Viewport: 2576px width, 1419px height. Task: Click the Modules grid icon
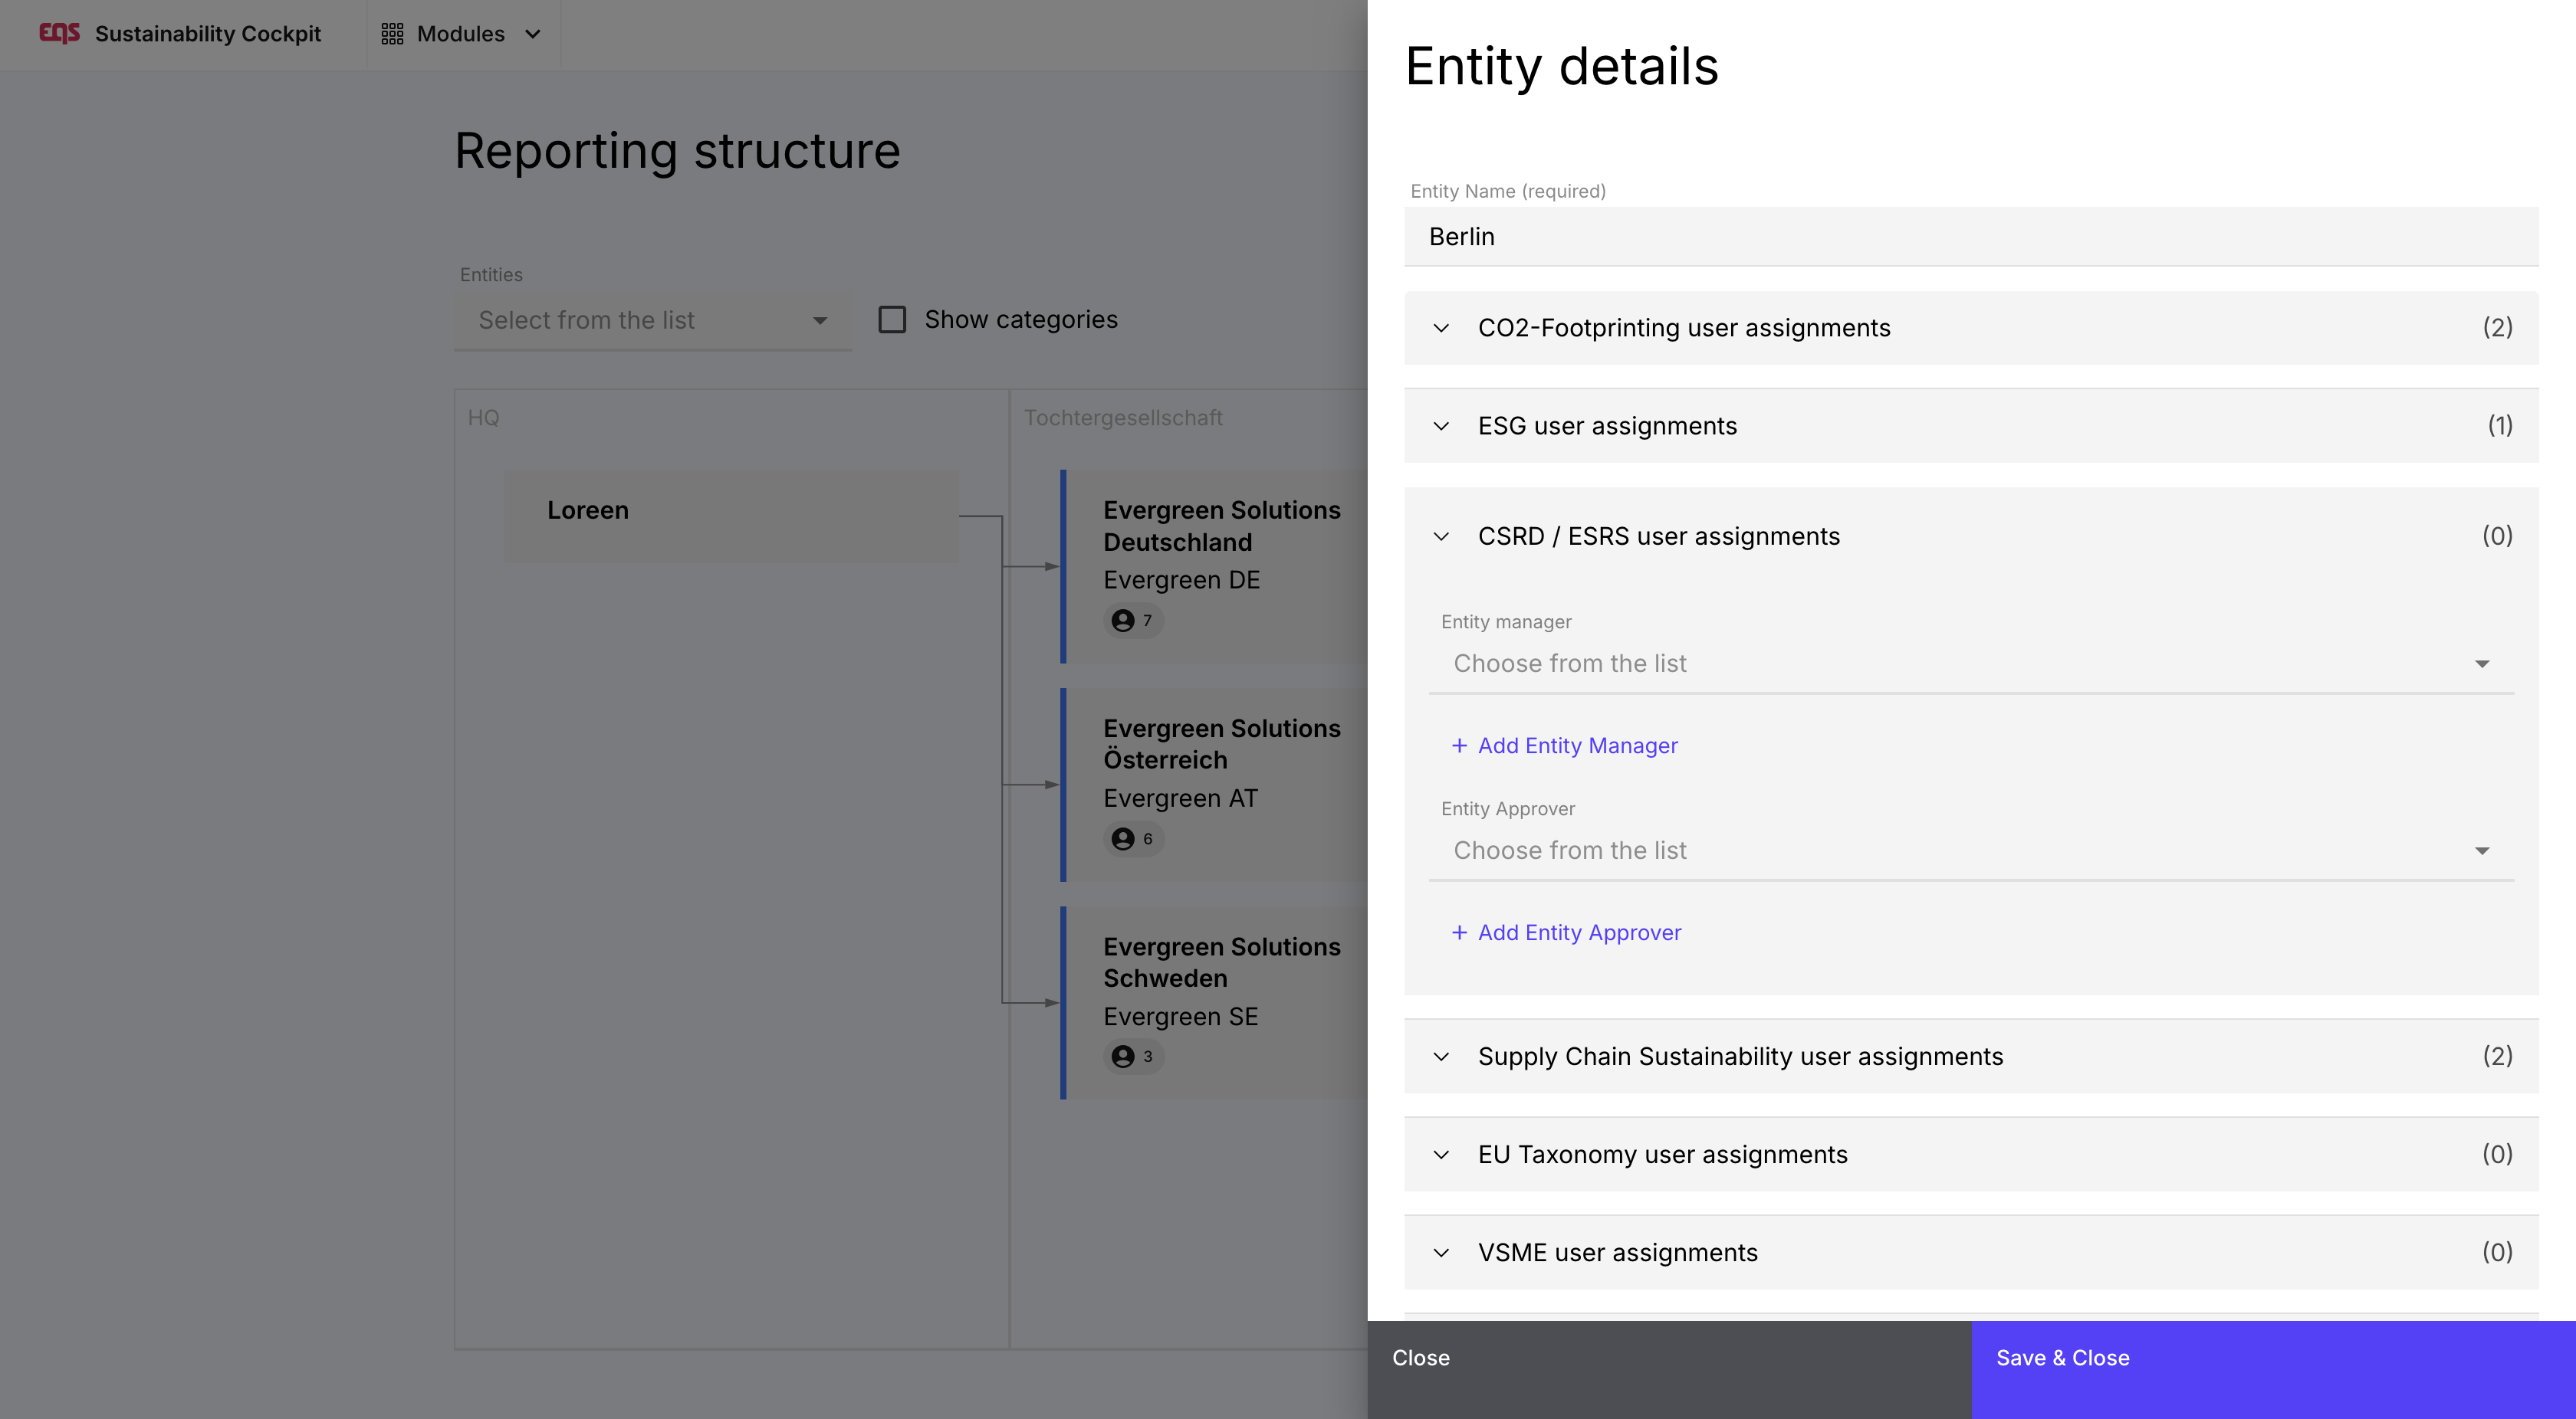coord(392,34)
